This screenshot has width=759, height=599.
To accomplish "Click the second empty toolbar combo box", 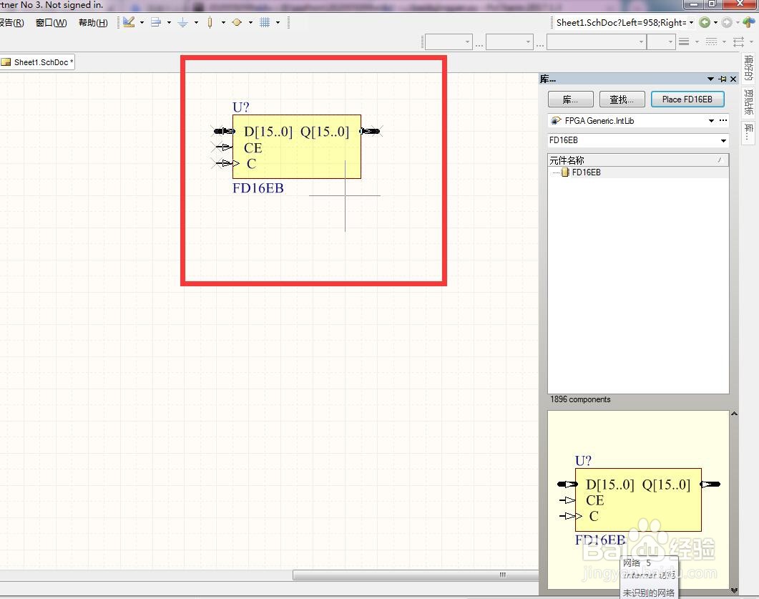I will (510, 42).
